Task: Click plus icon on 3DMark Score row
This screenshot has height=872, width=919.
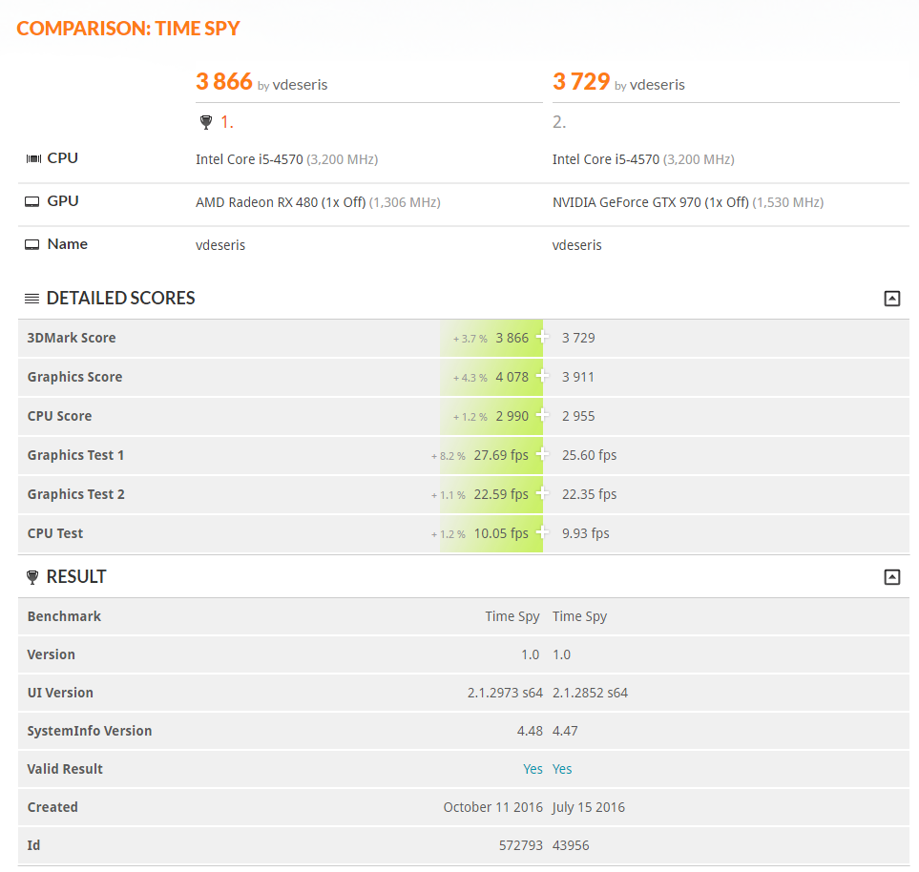Action: tap(543, 337)
